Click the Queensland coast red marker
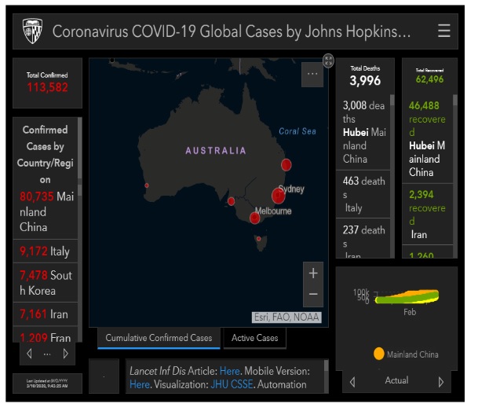This screenshot has height=411, width=478. [286, 165]
